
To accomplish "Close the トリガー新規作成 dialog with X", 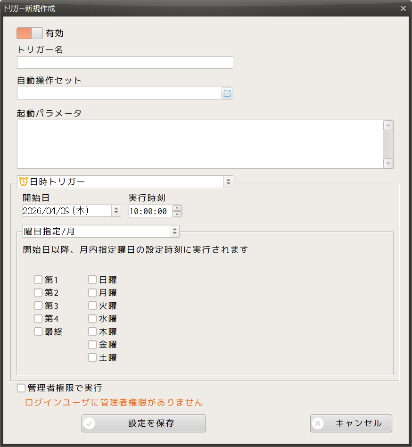I will click(x=403, y=8).
